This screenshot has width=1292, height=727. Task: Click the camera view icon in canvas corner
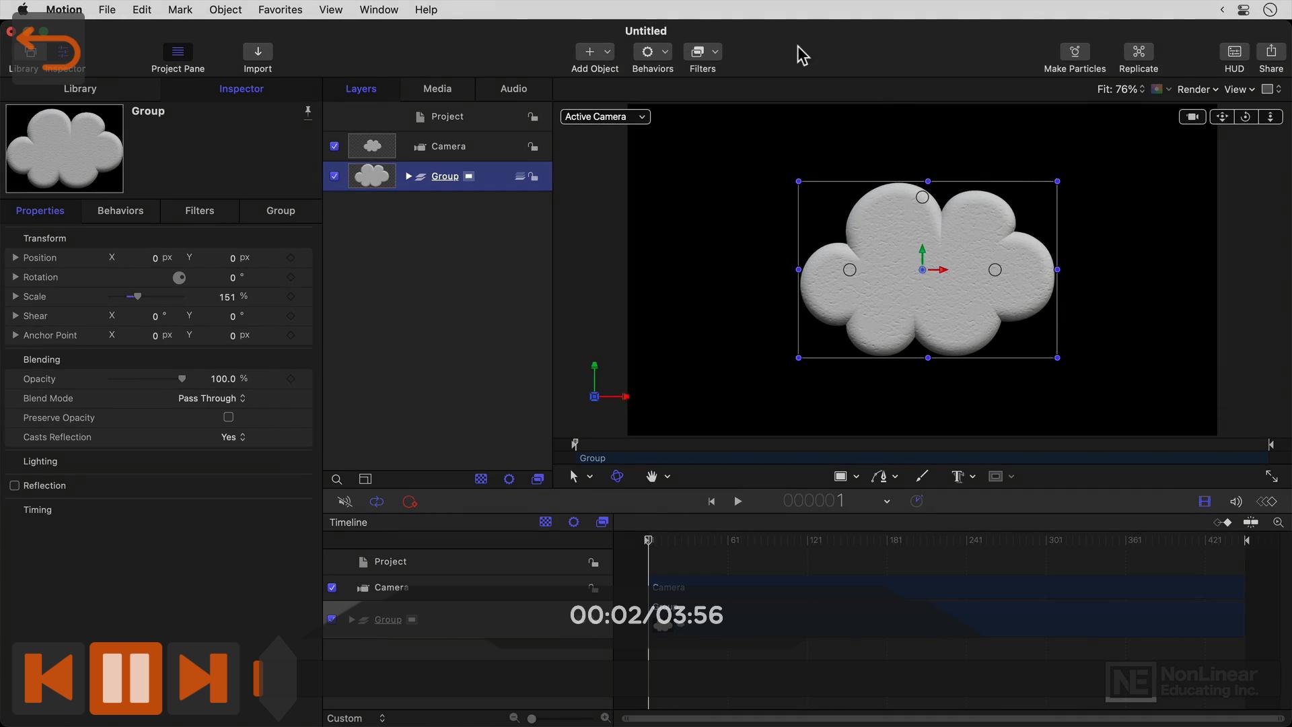click(x=1192, y=116)
